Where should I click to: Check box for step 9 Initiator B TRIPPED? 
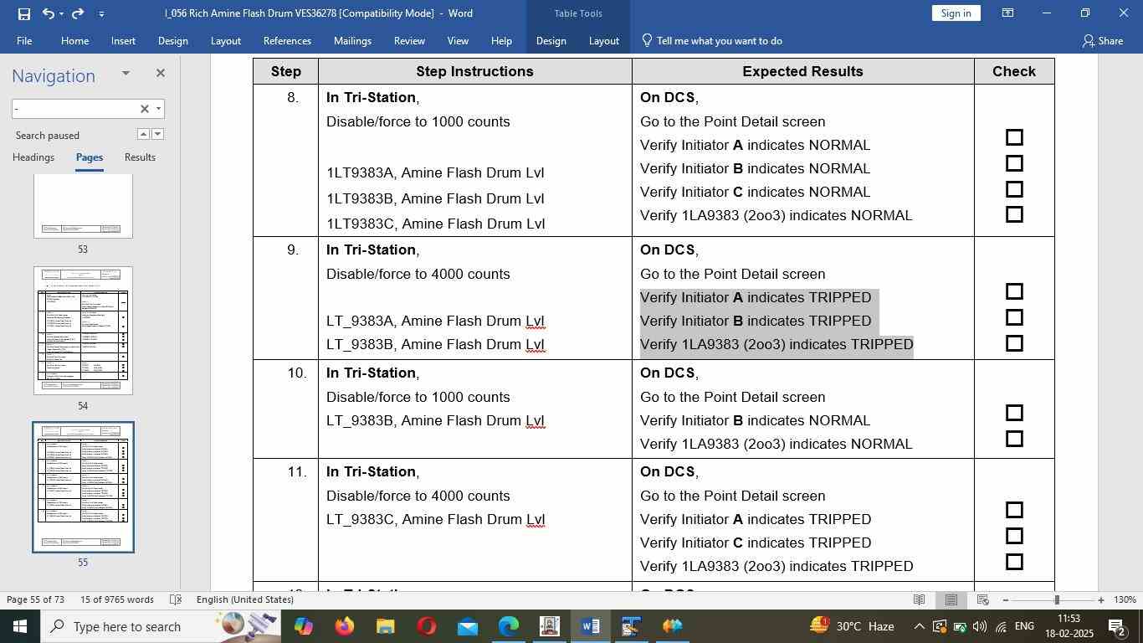[1014, 317]
